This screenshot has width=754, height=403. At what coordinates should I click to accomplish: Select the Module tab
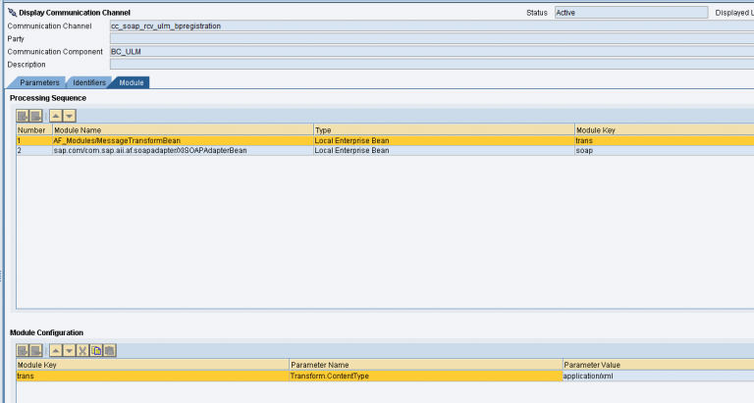point(131,82)
